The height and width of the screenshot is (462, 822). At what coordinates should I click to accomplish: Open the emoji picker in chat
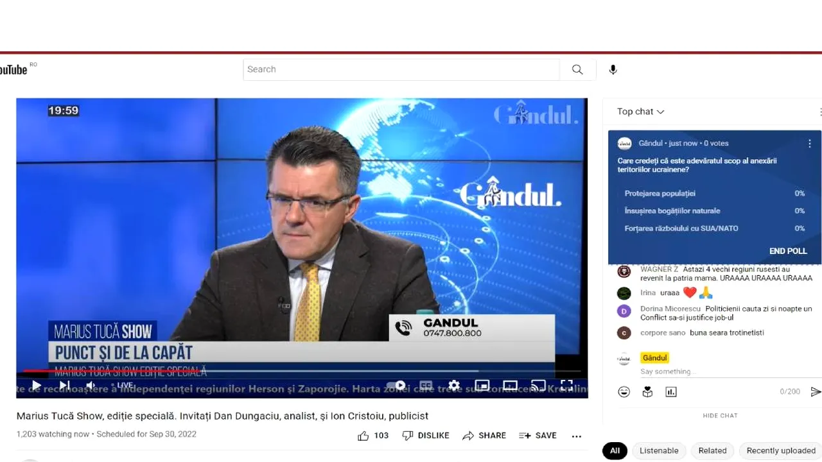[624, 391]
